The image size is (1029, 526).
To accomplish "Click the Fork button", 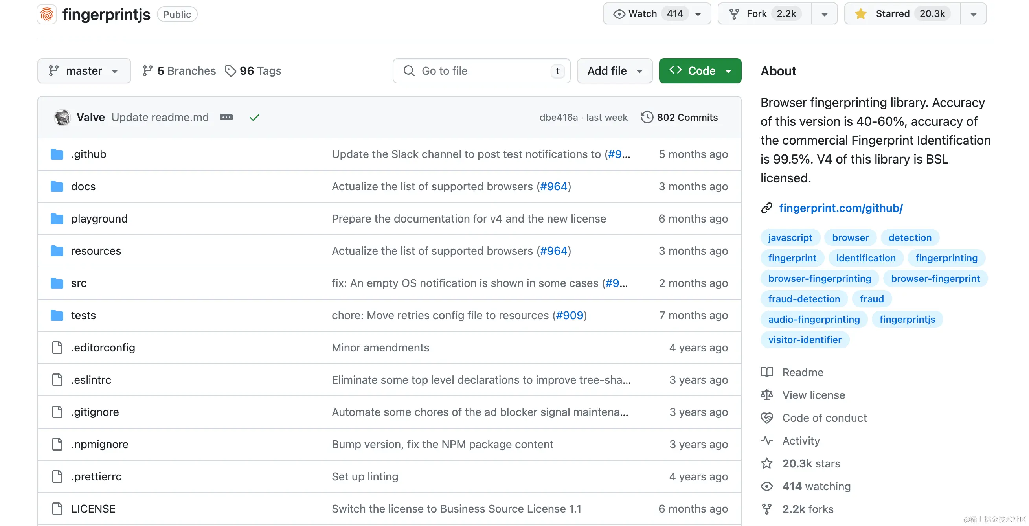I will [x=764, y=14].
